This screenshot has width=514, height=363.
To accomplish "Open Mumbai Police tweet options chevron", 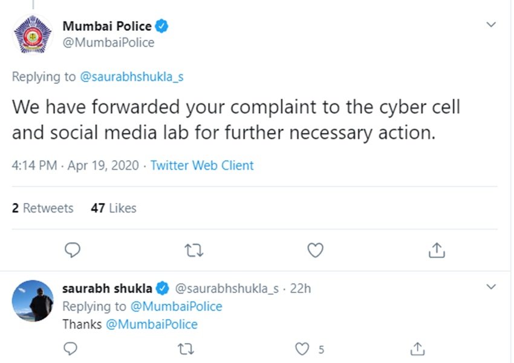I will (x=492, y=25).
